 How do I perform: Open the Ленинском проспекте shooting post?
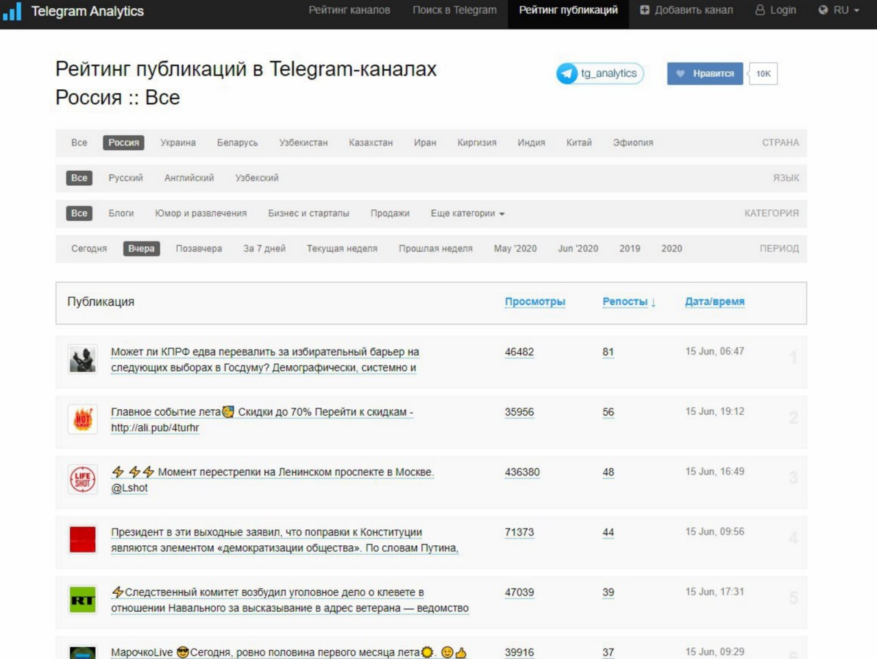tap(273, 480)
